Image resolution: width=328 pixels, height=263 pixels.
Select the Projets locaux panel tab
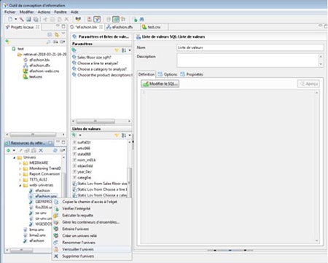point(22,27)
